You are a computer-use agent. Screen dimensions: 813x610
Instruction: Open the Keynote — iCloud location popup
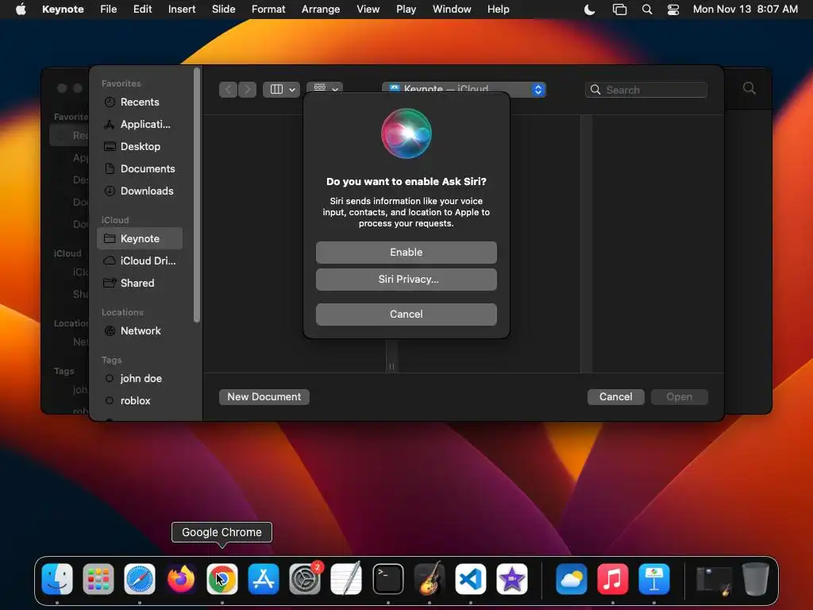tap(464, 88)
